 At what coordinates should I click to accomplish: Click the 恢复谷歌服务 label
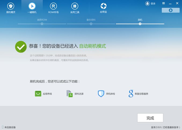pos(141,94)
